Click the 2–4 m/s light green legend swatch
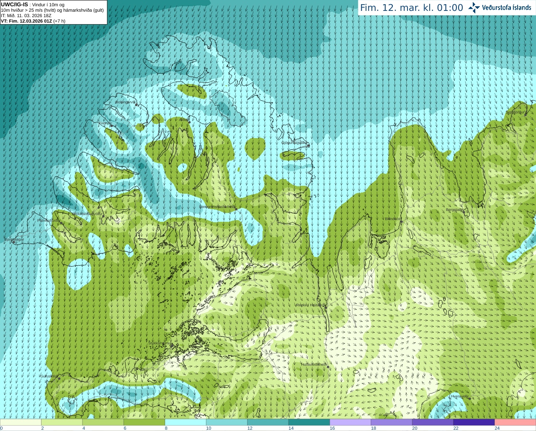Viewport: 536px width, 431px height. click(62, 422)
